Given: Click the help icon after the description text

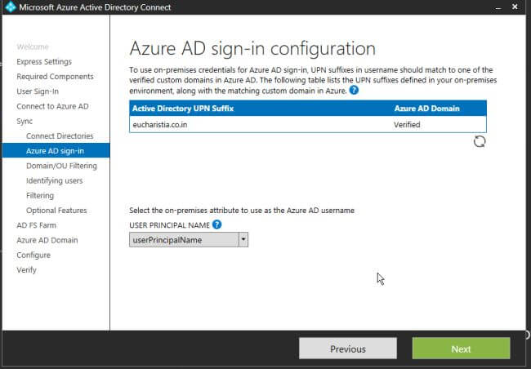Looking at the screenshot, I should [x=354, y=91].
